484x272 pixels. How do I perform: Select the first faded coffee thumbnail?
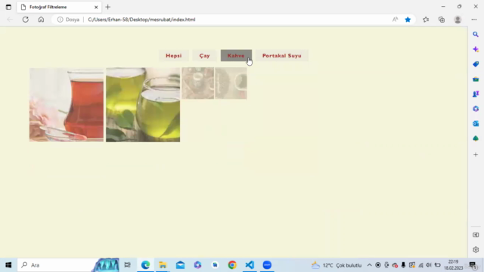point(198,83)
